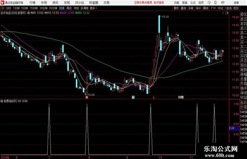Click the 通达信 app logo icon
The height and width of the screenshot is (159, 247).
pos(2,2)
